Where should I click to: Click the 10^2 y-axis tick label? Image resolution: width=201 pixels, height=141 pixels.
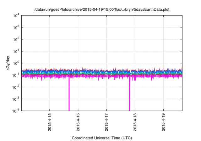(16, 39)
